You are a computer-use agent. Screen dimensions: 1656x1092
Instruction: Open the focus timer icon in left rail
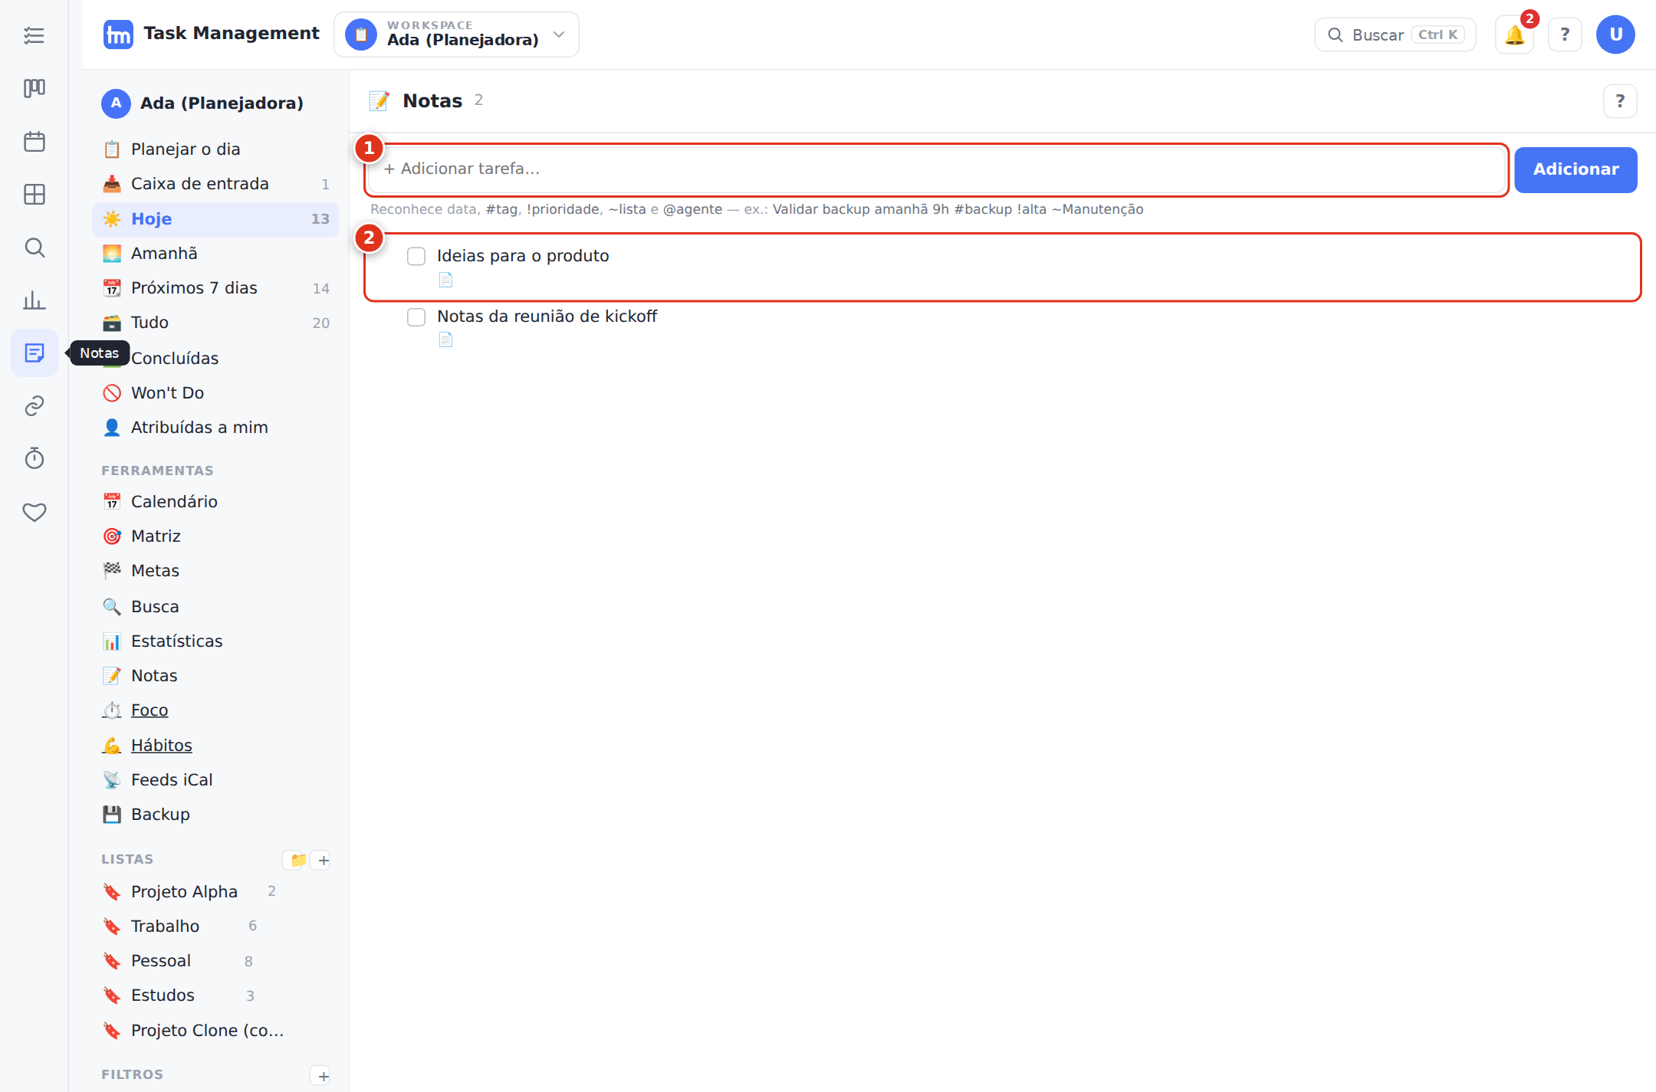34,458
